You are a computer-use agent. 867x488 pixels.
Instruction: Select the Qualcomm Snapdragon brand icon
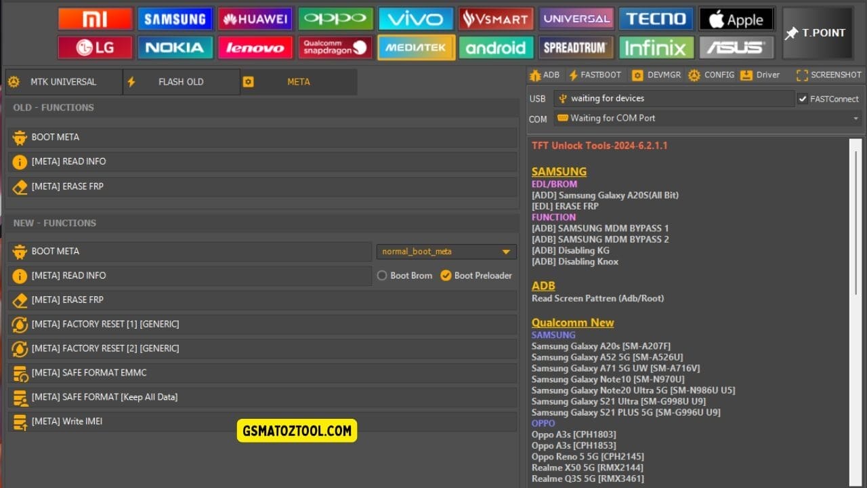pyautogui.click(x=335, y=48)
